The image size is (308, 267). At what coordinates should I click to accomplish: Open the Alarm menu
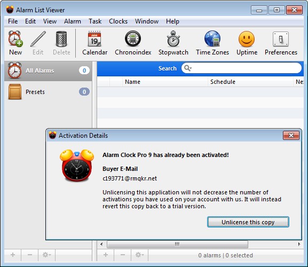(73, 21)
